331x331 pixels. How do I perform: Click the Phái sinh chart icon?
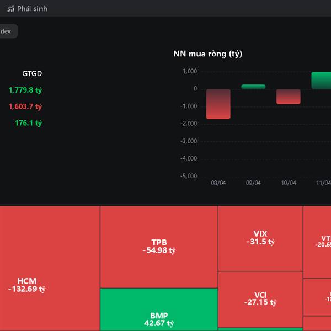point(10,9)
